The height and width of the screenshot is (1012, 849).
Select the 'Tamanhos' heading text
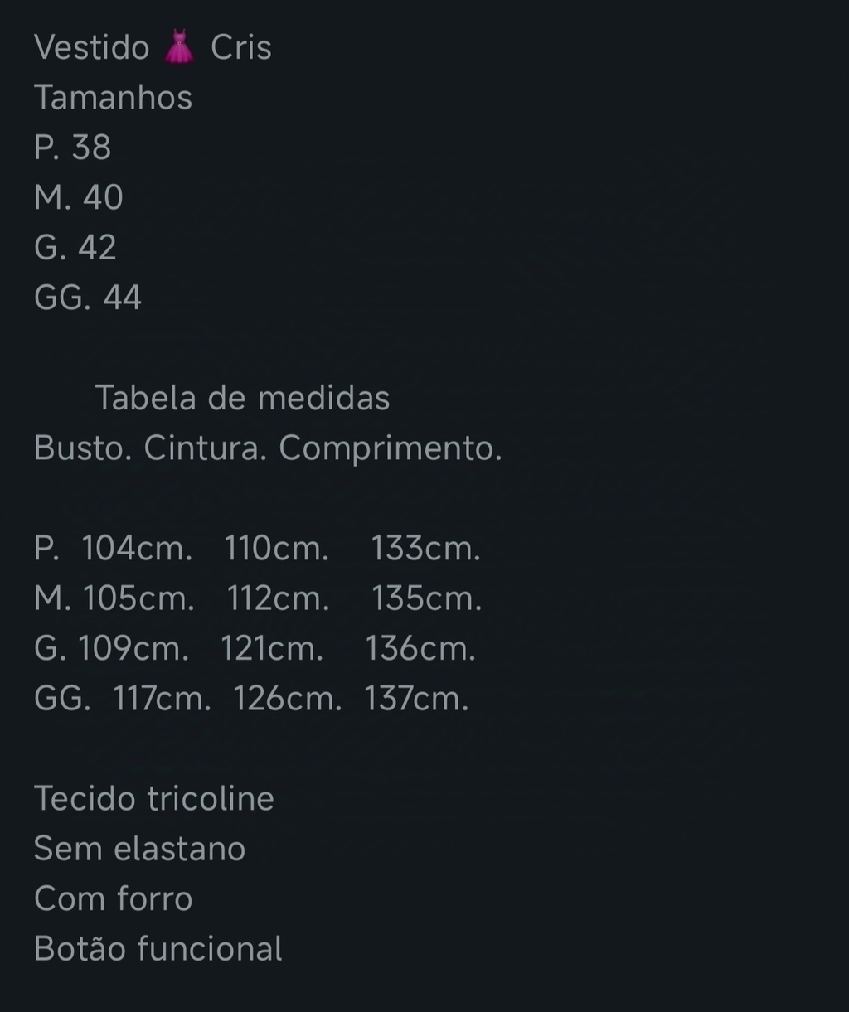[x=114, y=98]
